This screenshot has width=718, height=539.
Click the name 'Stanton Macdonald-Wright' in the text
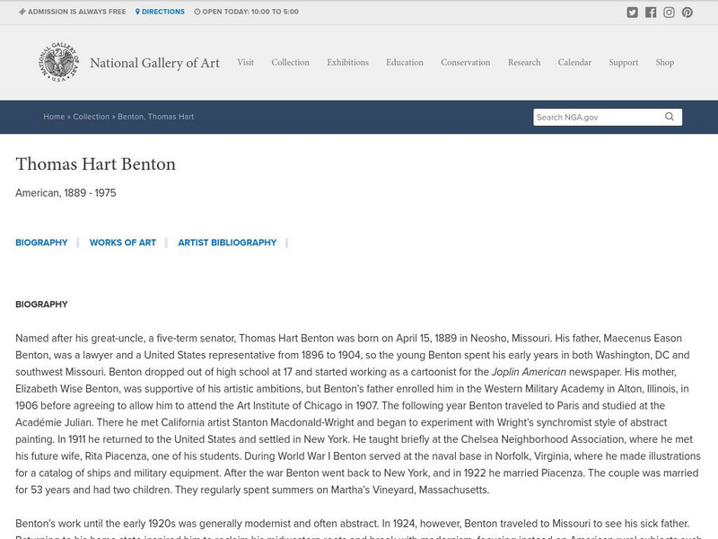[293, 422]
